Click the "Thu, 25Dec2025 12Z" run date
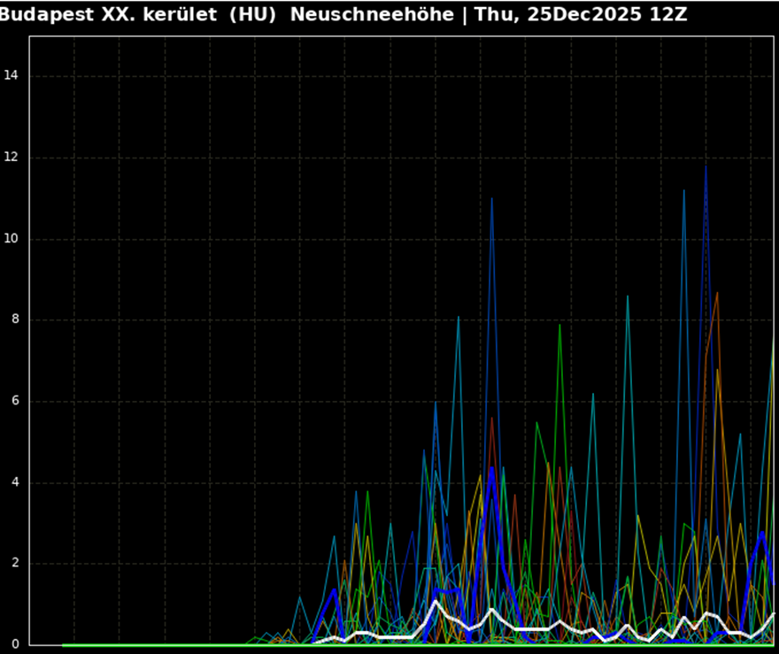779x654 pixels. [x=581, y=14]
